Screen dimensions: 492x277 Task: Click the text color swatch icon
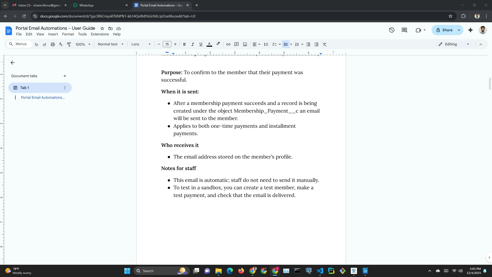(209, 44)
